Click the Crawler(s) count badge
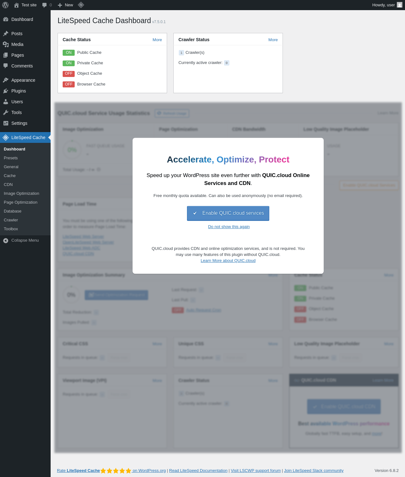Viewport: 405px width, 477px height. [181, 53]
